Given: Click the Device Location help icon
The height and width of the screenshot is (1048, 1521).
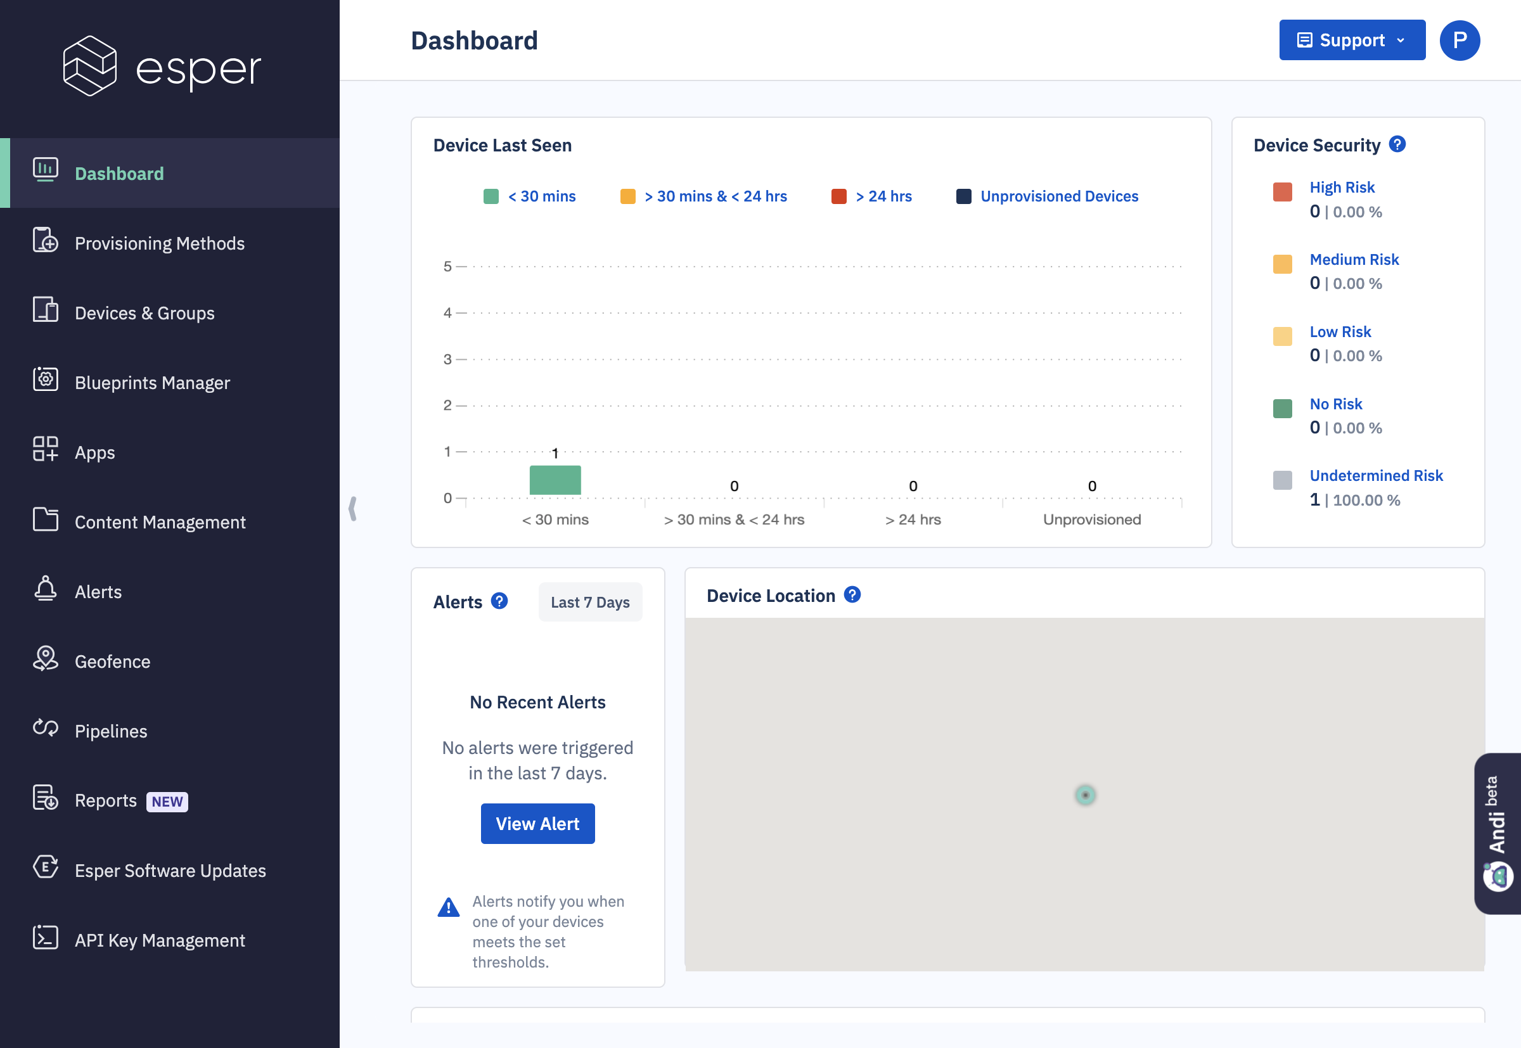Looking at the screenshot, I should pos(852,595).
